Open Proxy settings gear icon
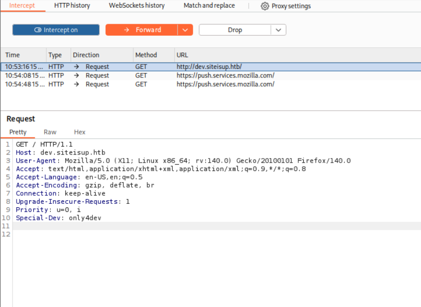The image size is (421, 307). (x=265, y=6)
